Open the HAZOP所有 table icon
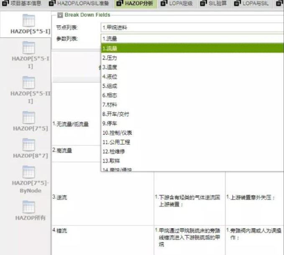The width and height of the screenshot is (284, 255). [28, 207]
